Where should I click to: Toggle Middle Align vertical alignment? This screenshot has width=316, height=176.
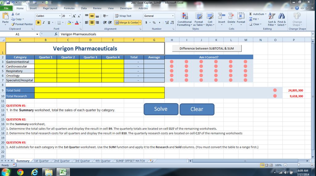point(92,16)
